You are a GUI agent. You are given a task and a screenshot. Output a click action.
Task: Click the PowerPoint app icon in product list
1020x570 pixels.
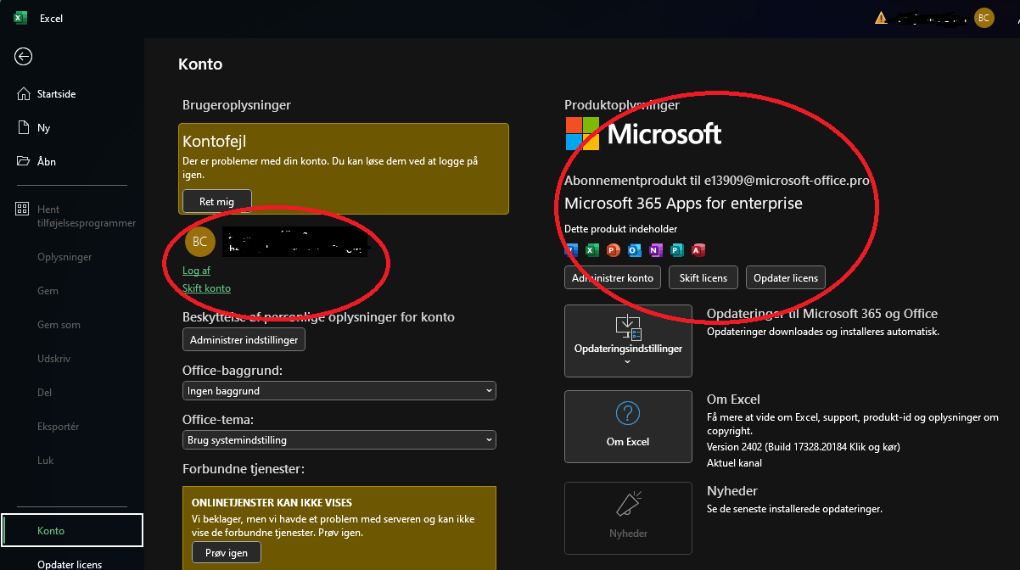614,250
